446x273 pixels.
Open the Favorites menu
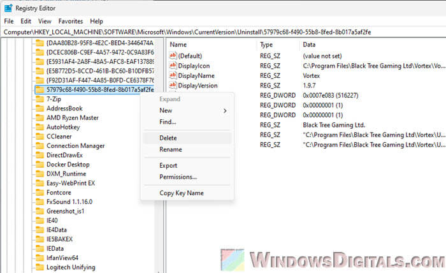coord(71,21)
